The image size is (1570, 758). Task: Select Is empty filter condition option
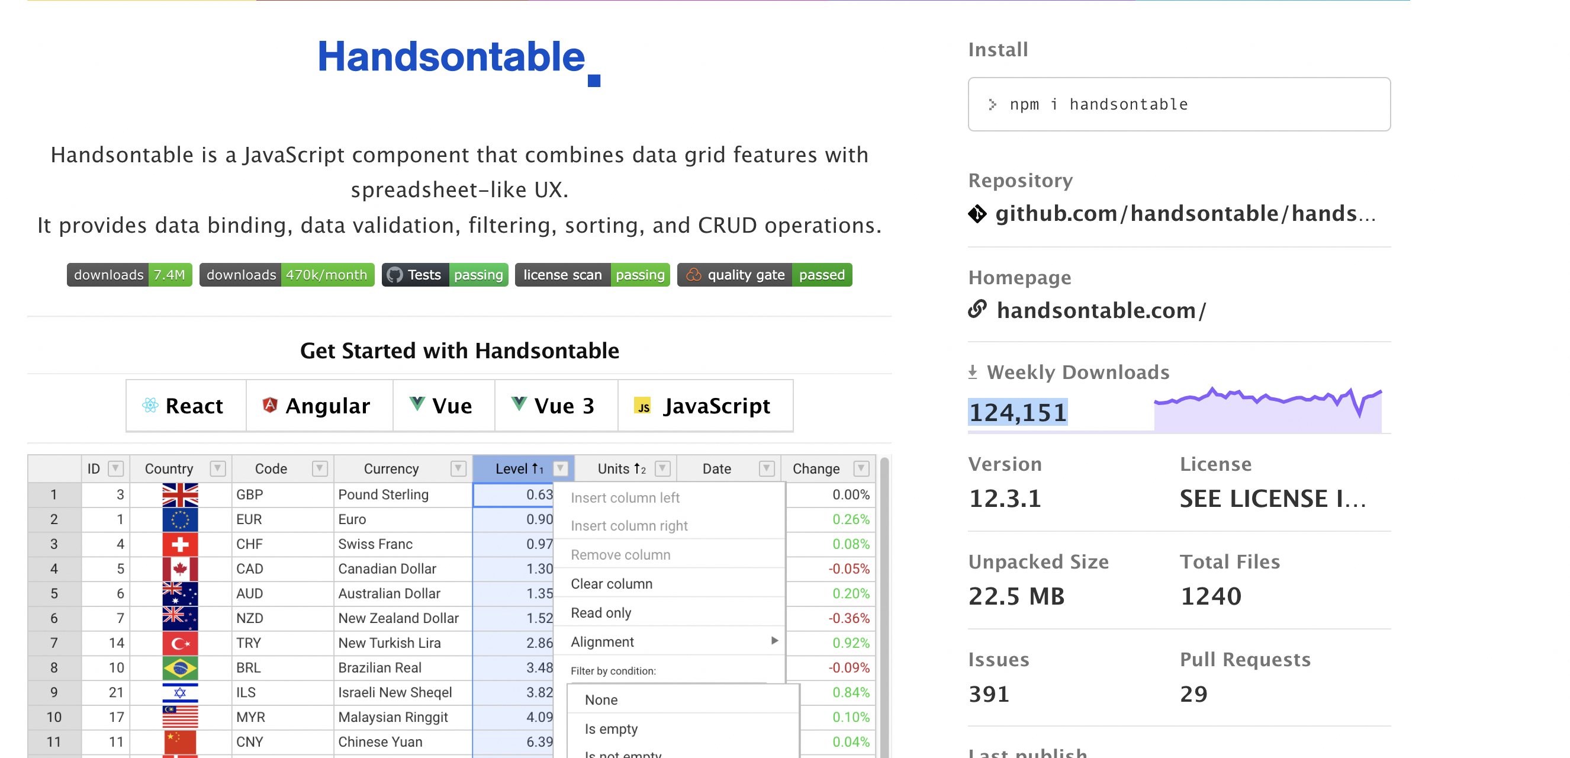point(683,729)
